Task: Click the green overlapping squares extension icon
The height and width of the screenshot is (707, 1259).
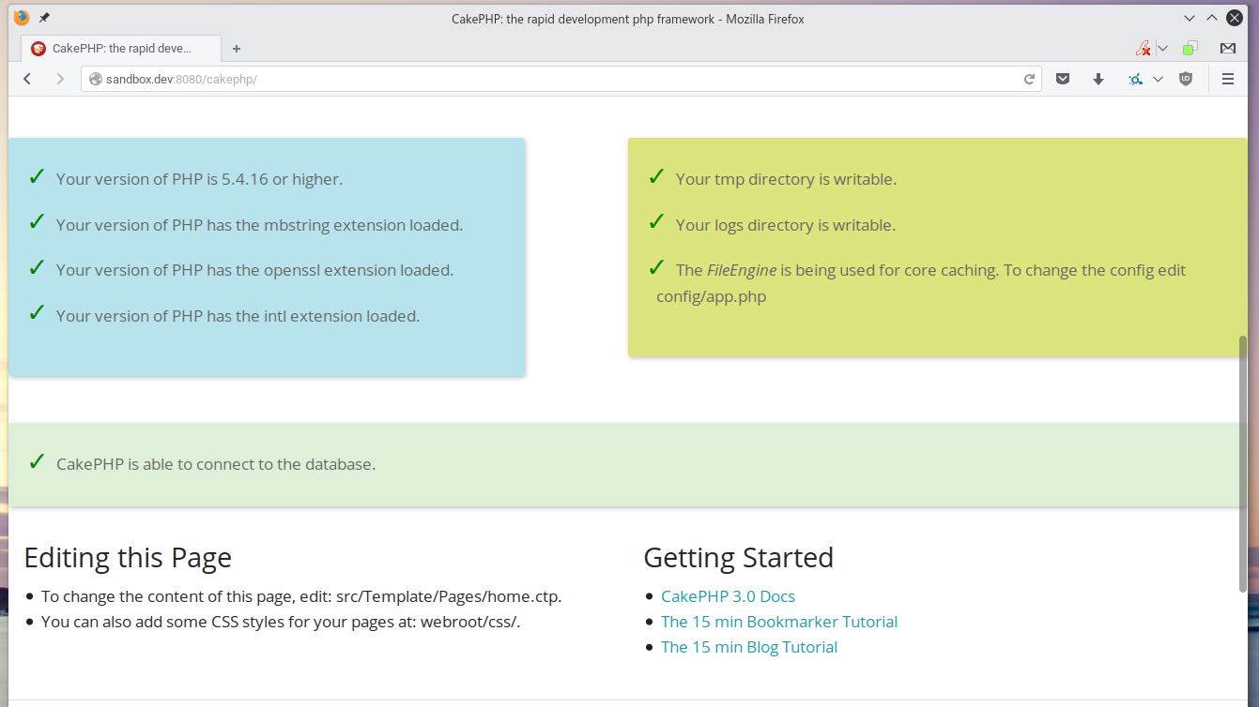Action: pyautogui.click(x=1190, y=49)
